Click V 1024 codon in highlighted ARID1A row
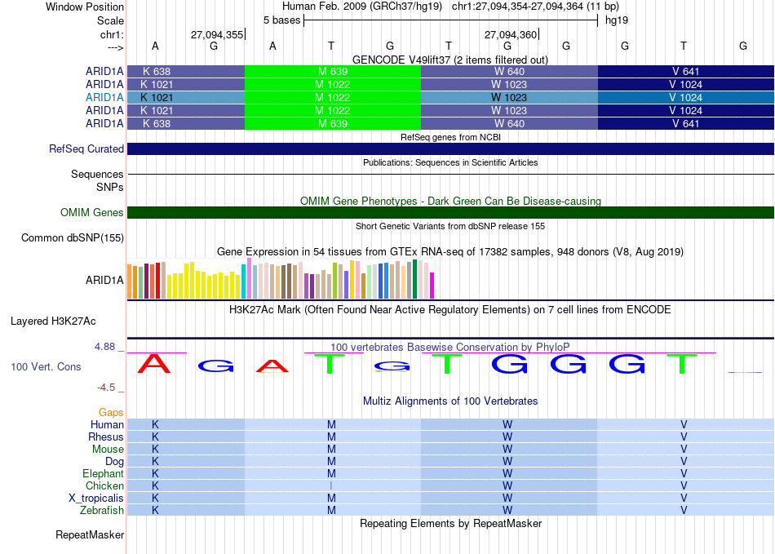This screenshot has width=775, height=554. (685, 97)
